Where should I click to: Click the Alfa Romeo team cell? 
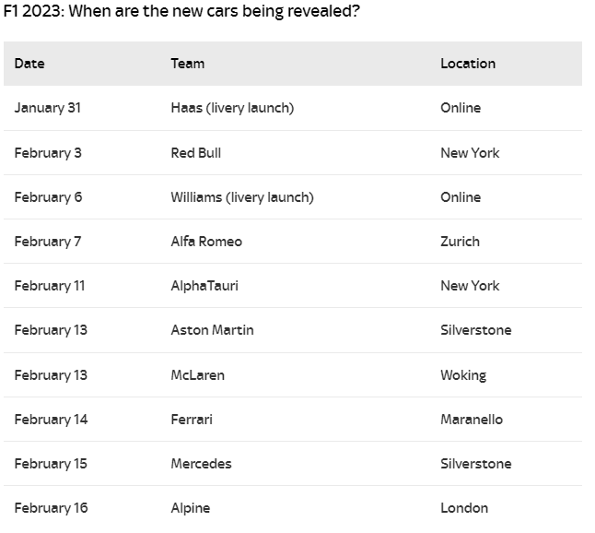pyautogui.click(x=206, y=242)
